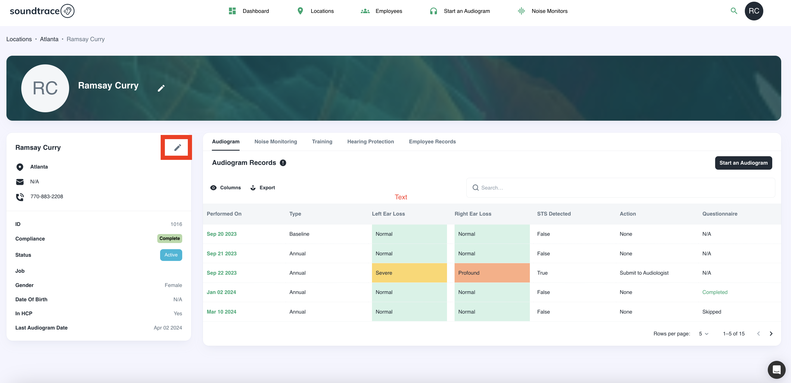Open the chat support bubble
Viewport: 791px width, 383px height.
click(776, 370)
